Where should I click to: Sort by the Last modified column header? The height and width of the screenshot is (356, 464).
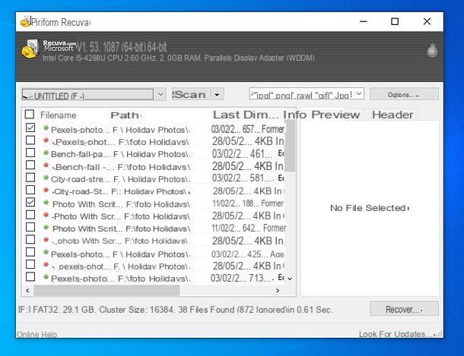[227, 115]
